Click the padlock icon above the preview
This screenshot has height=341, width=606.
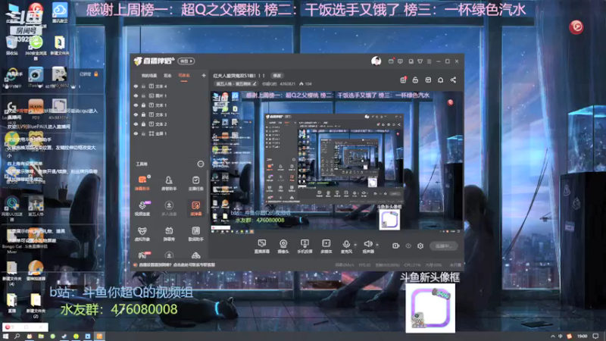pos(415,80)
